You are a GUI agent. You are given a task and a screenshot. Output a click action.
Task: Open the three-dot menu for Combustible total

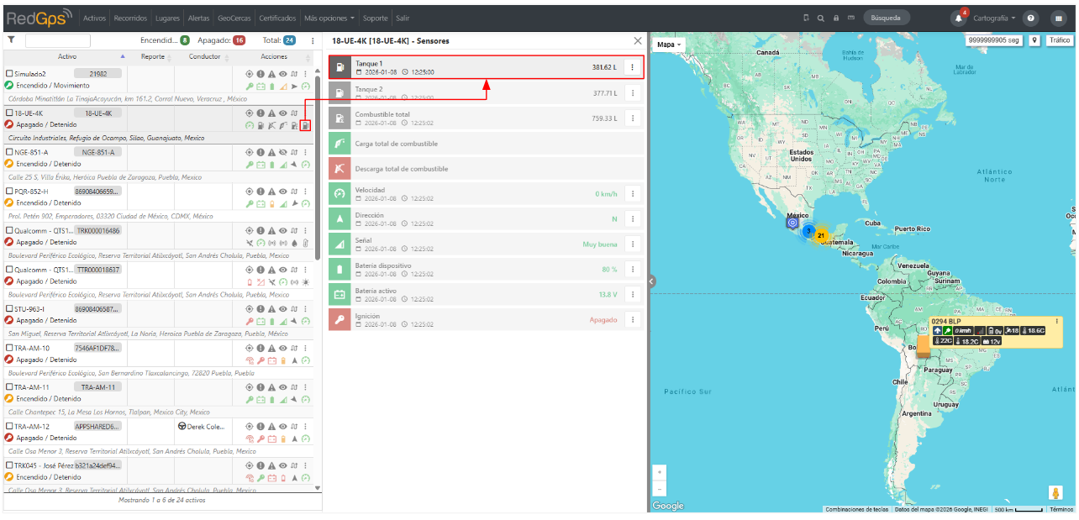click(x=632, y=118)
